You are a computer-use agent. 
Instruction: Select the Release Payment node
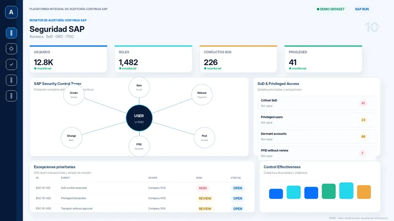tap(202, 94)
